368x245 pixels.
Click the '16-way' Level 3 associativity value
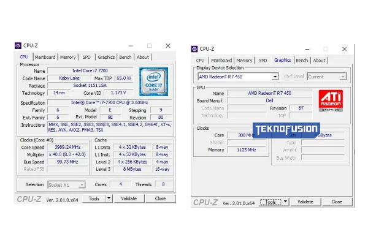(162, 169)
